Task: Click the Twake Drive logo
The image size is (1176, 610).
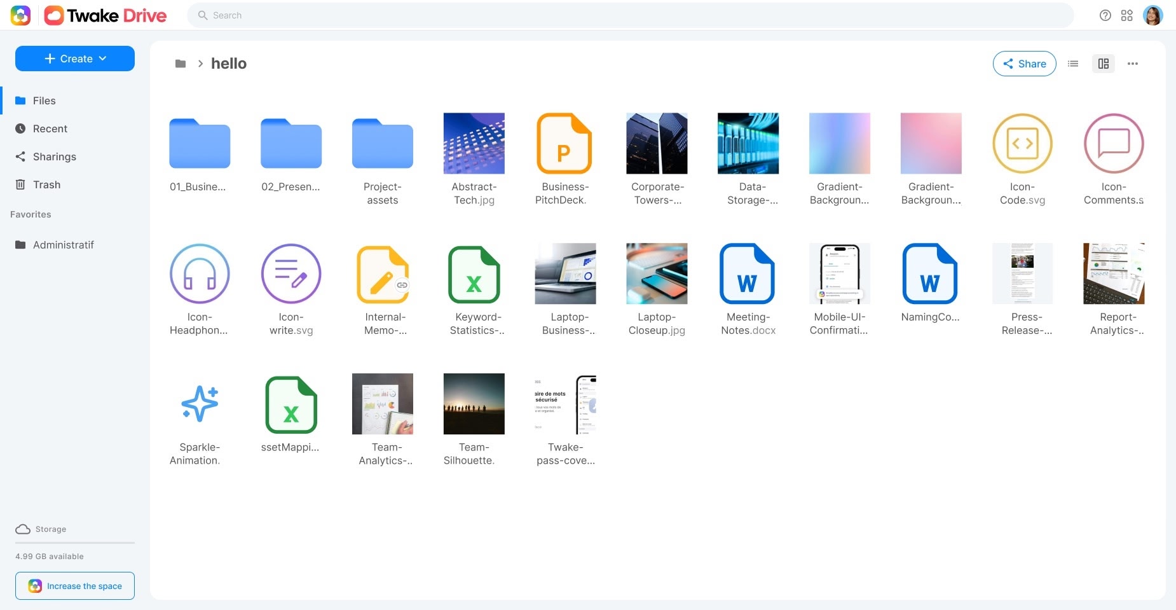Action: tap(105, 15)
